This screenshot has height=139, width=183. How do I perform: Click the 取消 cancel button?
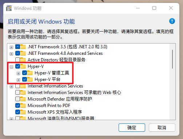(162, 127)
